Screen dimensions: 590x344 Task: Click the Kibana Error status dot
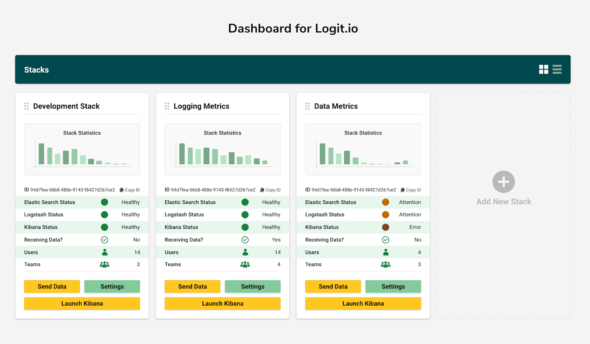(386, 227)
